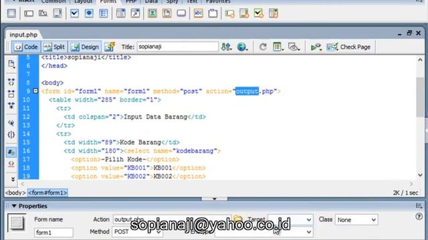Image resolution: width=428 pixels, height=240 pixels.
Task: Click the Action field output.php
Action: (x=172, y=219)
